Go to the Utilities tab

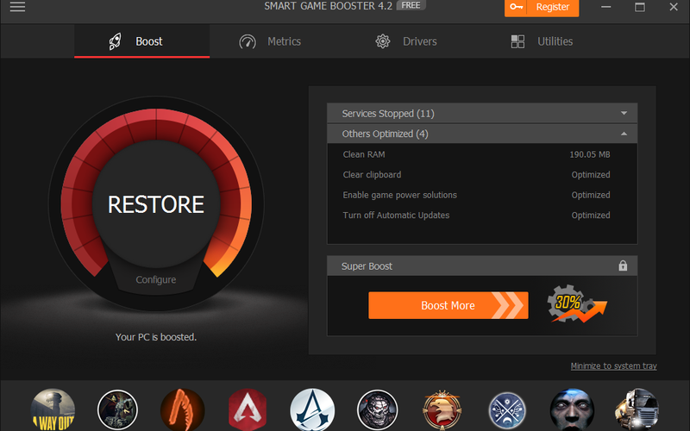[542, 41]
